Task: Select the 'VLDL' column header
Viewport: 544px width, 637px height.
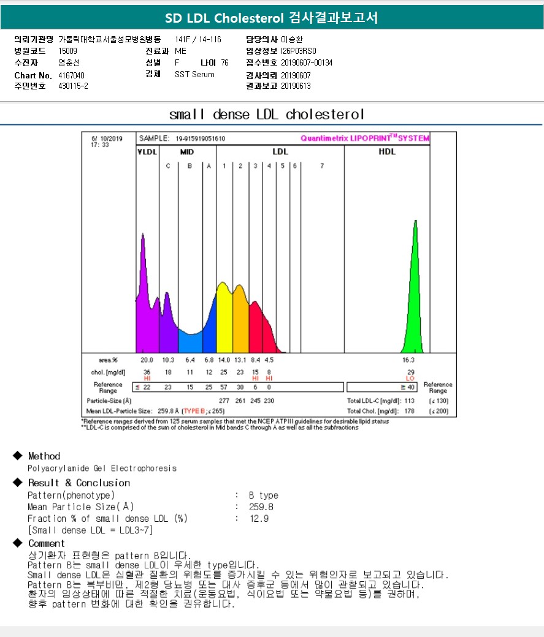Action: [x=147, y=151]
